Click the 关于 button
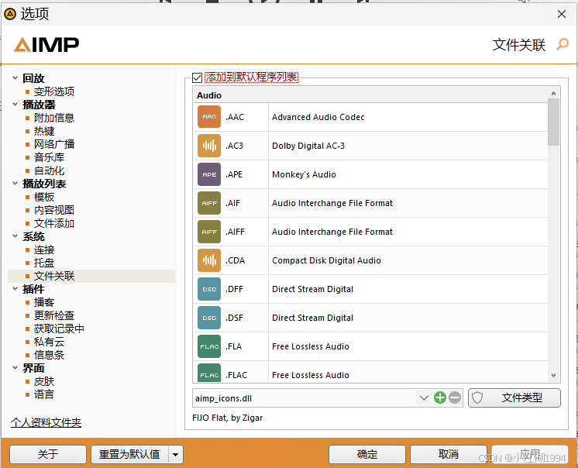This screenshot has width=578, height=468. tap(48, 454)
